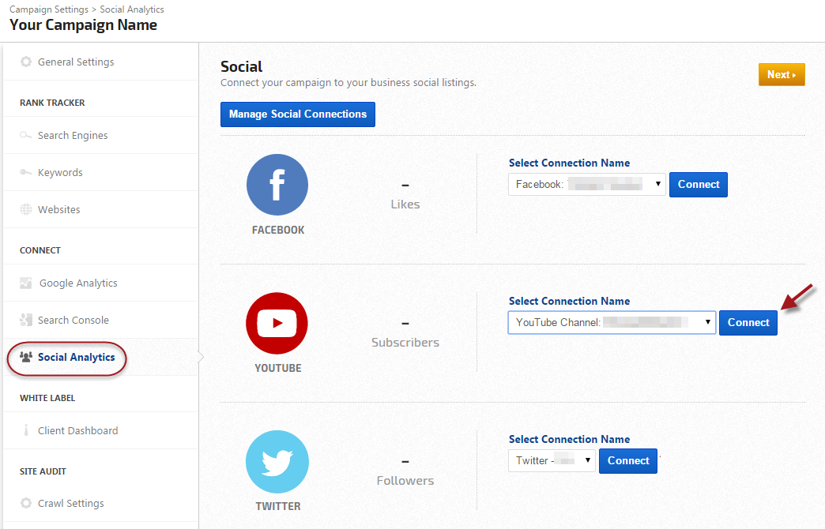Click the Search Engines key icon
Screen dimensions: 825x529
[26, 136]
